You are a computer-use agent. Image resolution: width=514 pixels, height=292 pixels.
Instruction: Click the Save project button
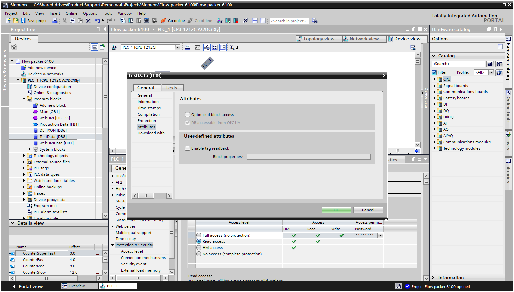(x=35, y=21)
